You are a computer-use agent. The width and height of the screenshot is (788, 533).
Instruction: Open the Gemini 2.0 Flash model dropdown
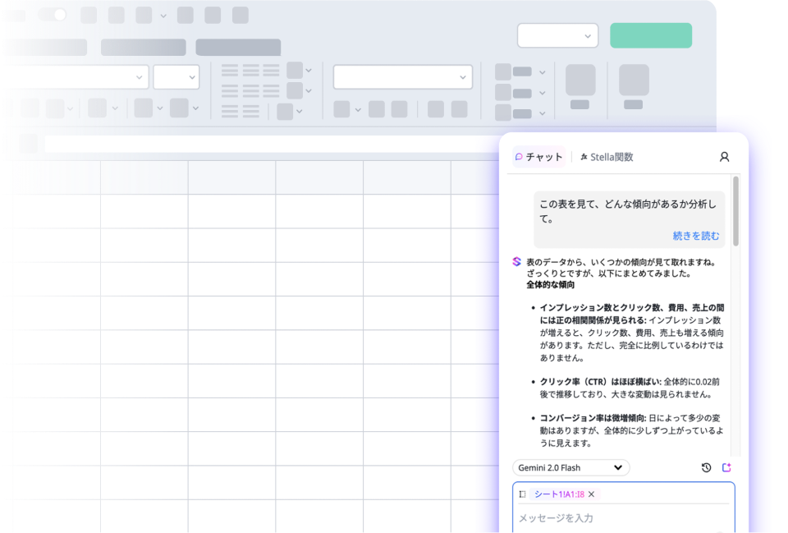571,467
